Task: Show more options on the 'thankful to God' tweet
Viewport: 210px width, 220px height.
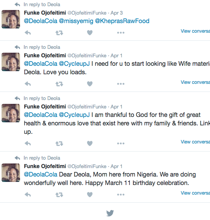Action: [121, 143]
